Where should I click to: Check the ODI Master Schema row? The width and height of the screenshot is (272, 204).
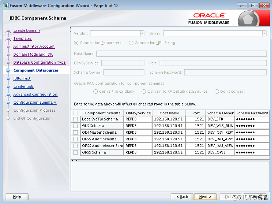click(75, 133)
